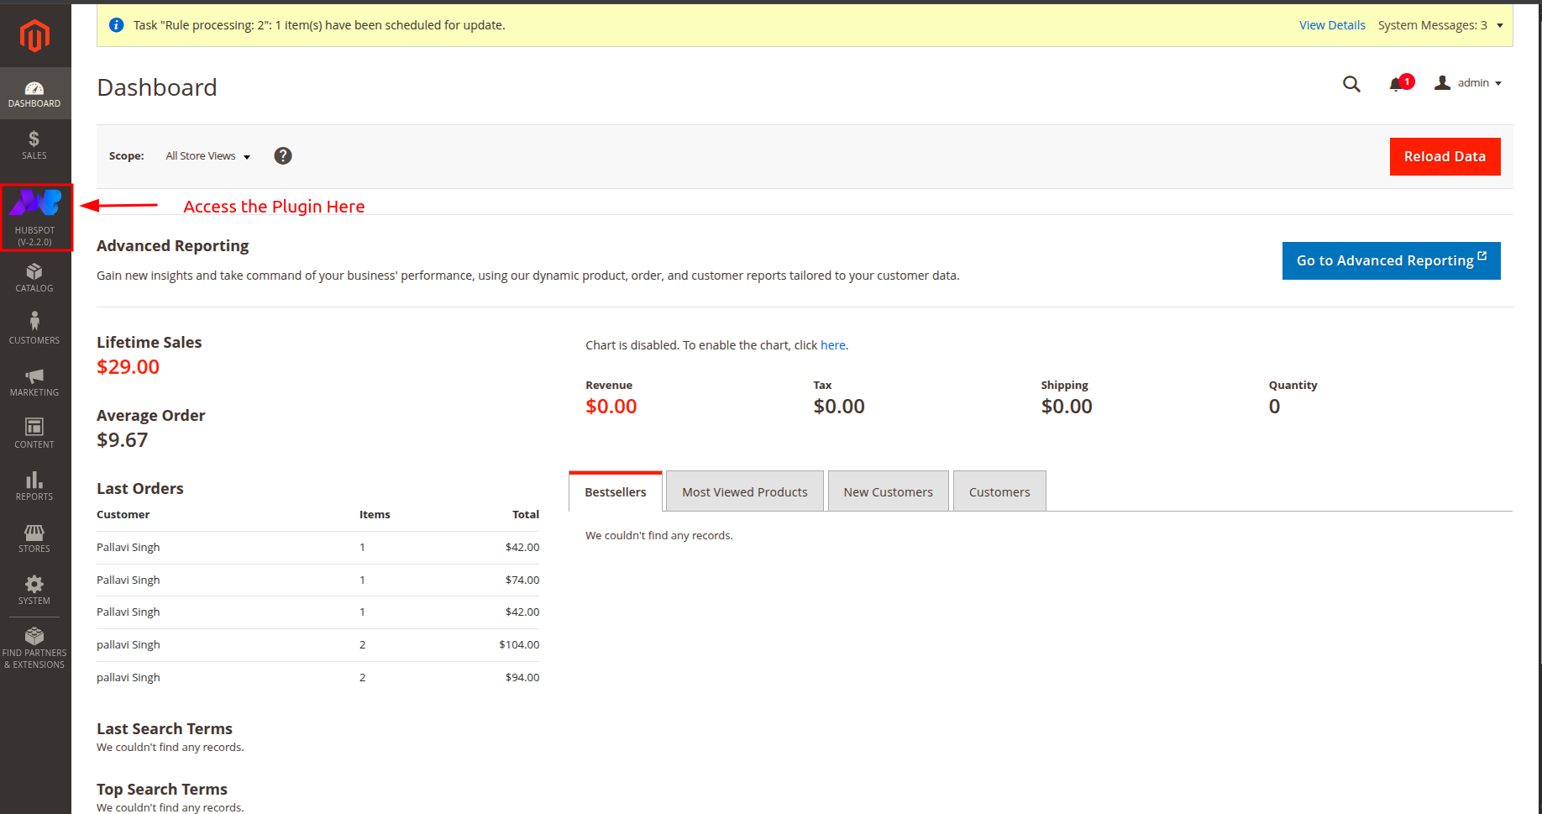This screenshot has width=1542, height=814.
Task: Open the System gear menu
Action: pyautogui.click(x=34, y=590)
